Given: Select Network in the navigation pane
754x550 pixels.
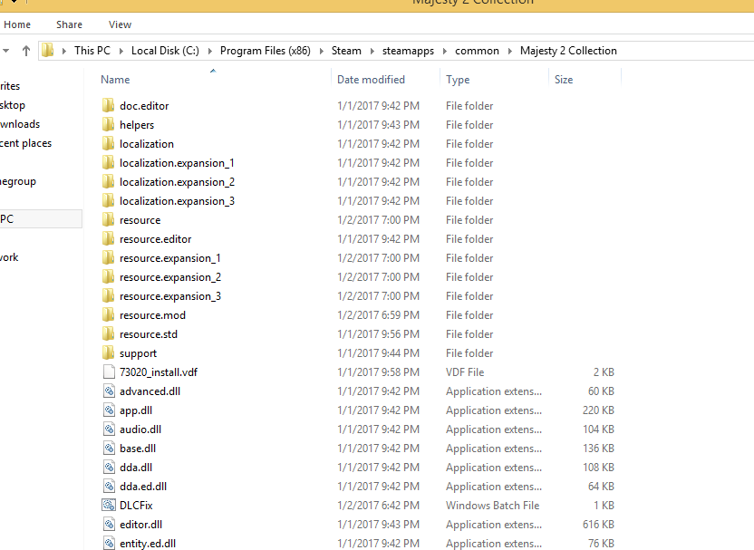Looking at the screenshot, I should (9, 257).
